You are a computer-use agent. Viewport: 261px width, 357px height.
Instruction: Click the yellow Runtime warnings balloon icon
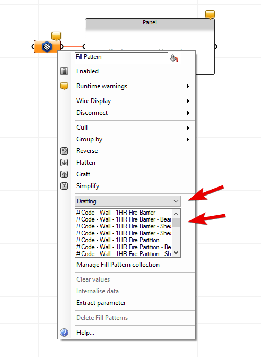[64, 86]
